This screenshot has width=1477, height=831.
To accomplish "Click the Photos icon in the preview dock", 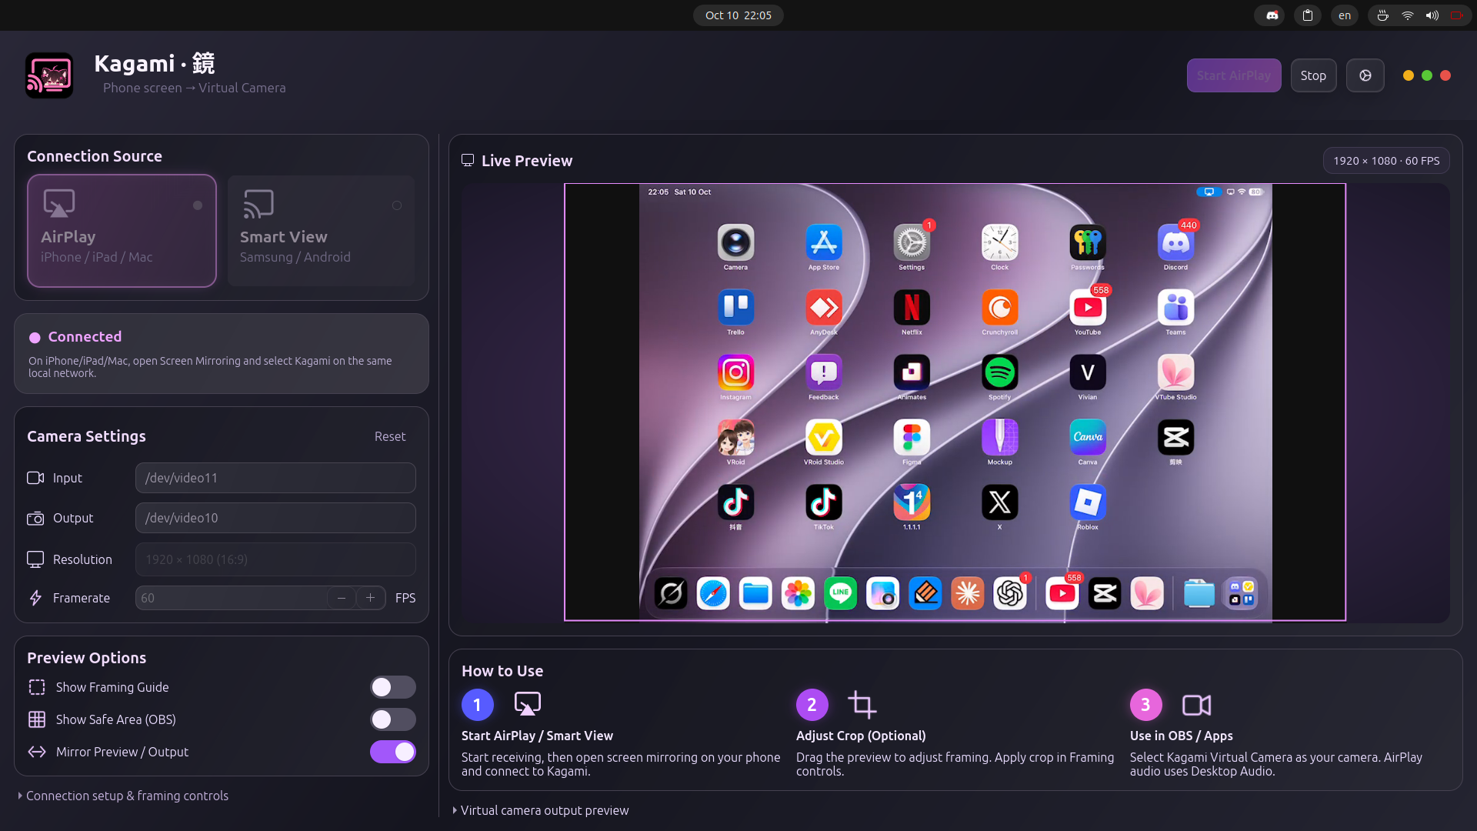I will point(798,594).
